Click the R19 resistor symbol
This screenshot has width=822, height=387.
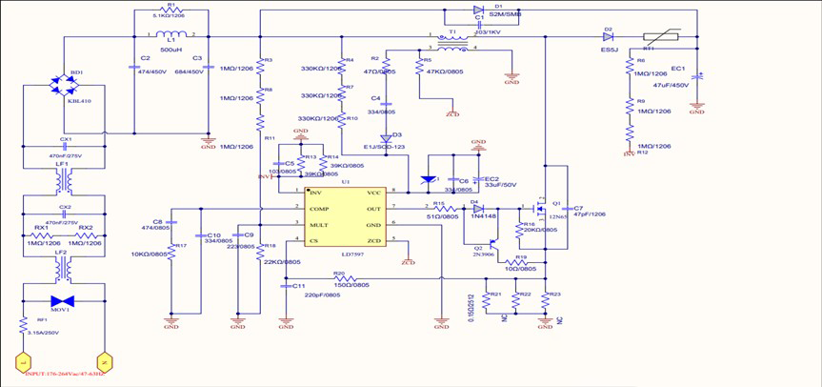pyautogui.click(x=518, y=262)
